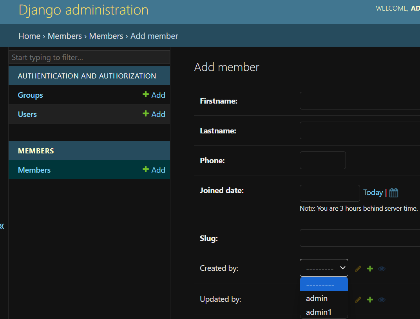Click the first Members breadcrumb link
The height and width of the screenshot is (319, 420).
[x=65, y=36]
